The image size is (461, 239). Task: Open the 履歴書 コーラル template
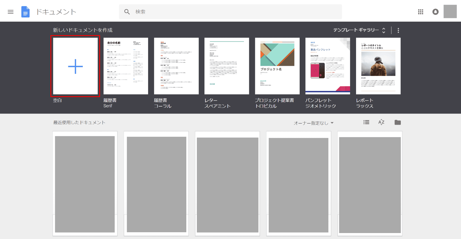click(176, 66)
